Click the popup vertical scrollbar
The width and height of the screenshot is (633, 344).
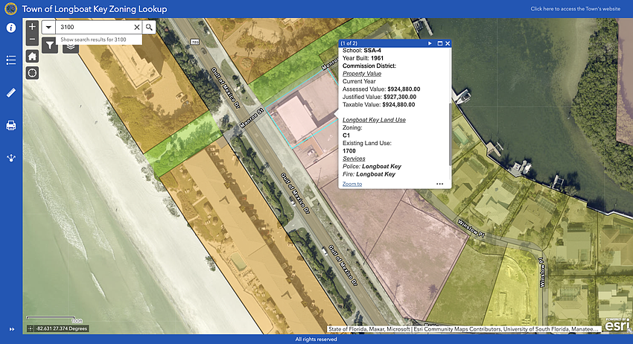(x=450, y=134)
